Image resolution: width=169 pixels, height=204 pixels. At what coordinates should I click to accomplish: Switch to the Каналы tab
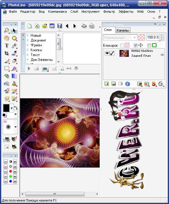pos(123,30)
